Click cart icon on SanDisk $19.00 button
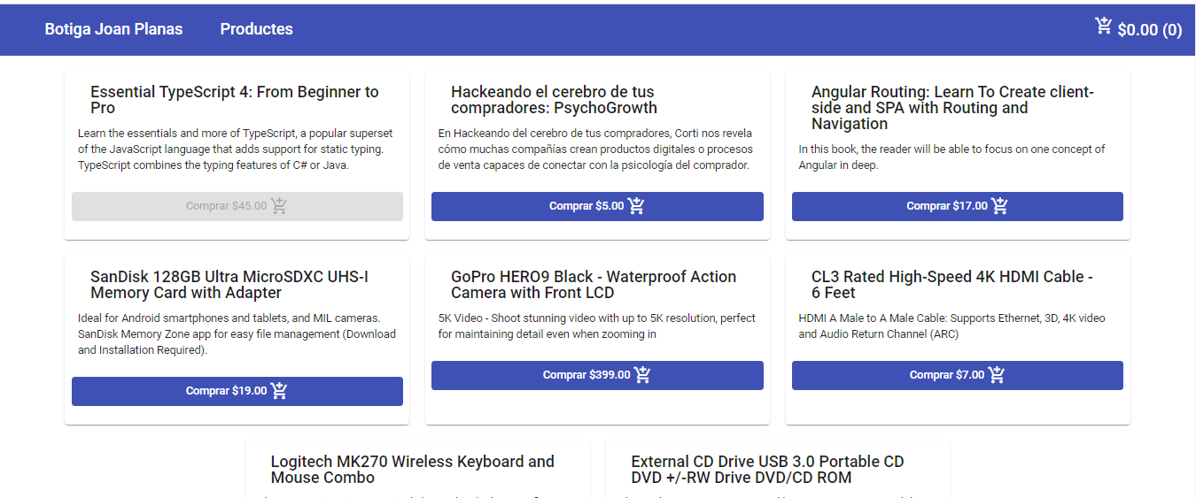1196x498 pixels. pyautogui.click(x=279, y=391)
